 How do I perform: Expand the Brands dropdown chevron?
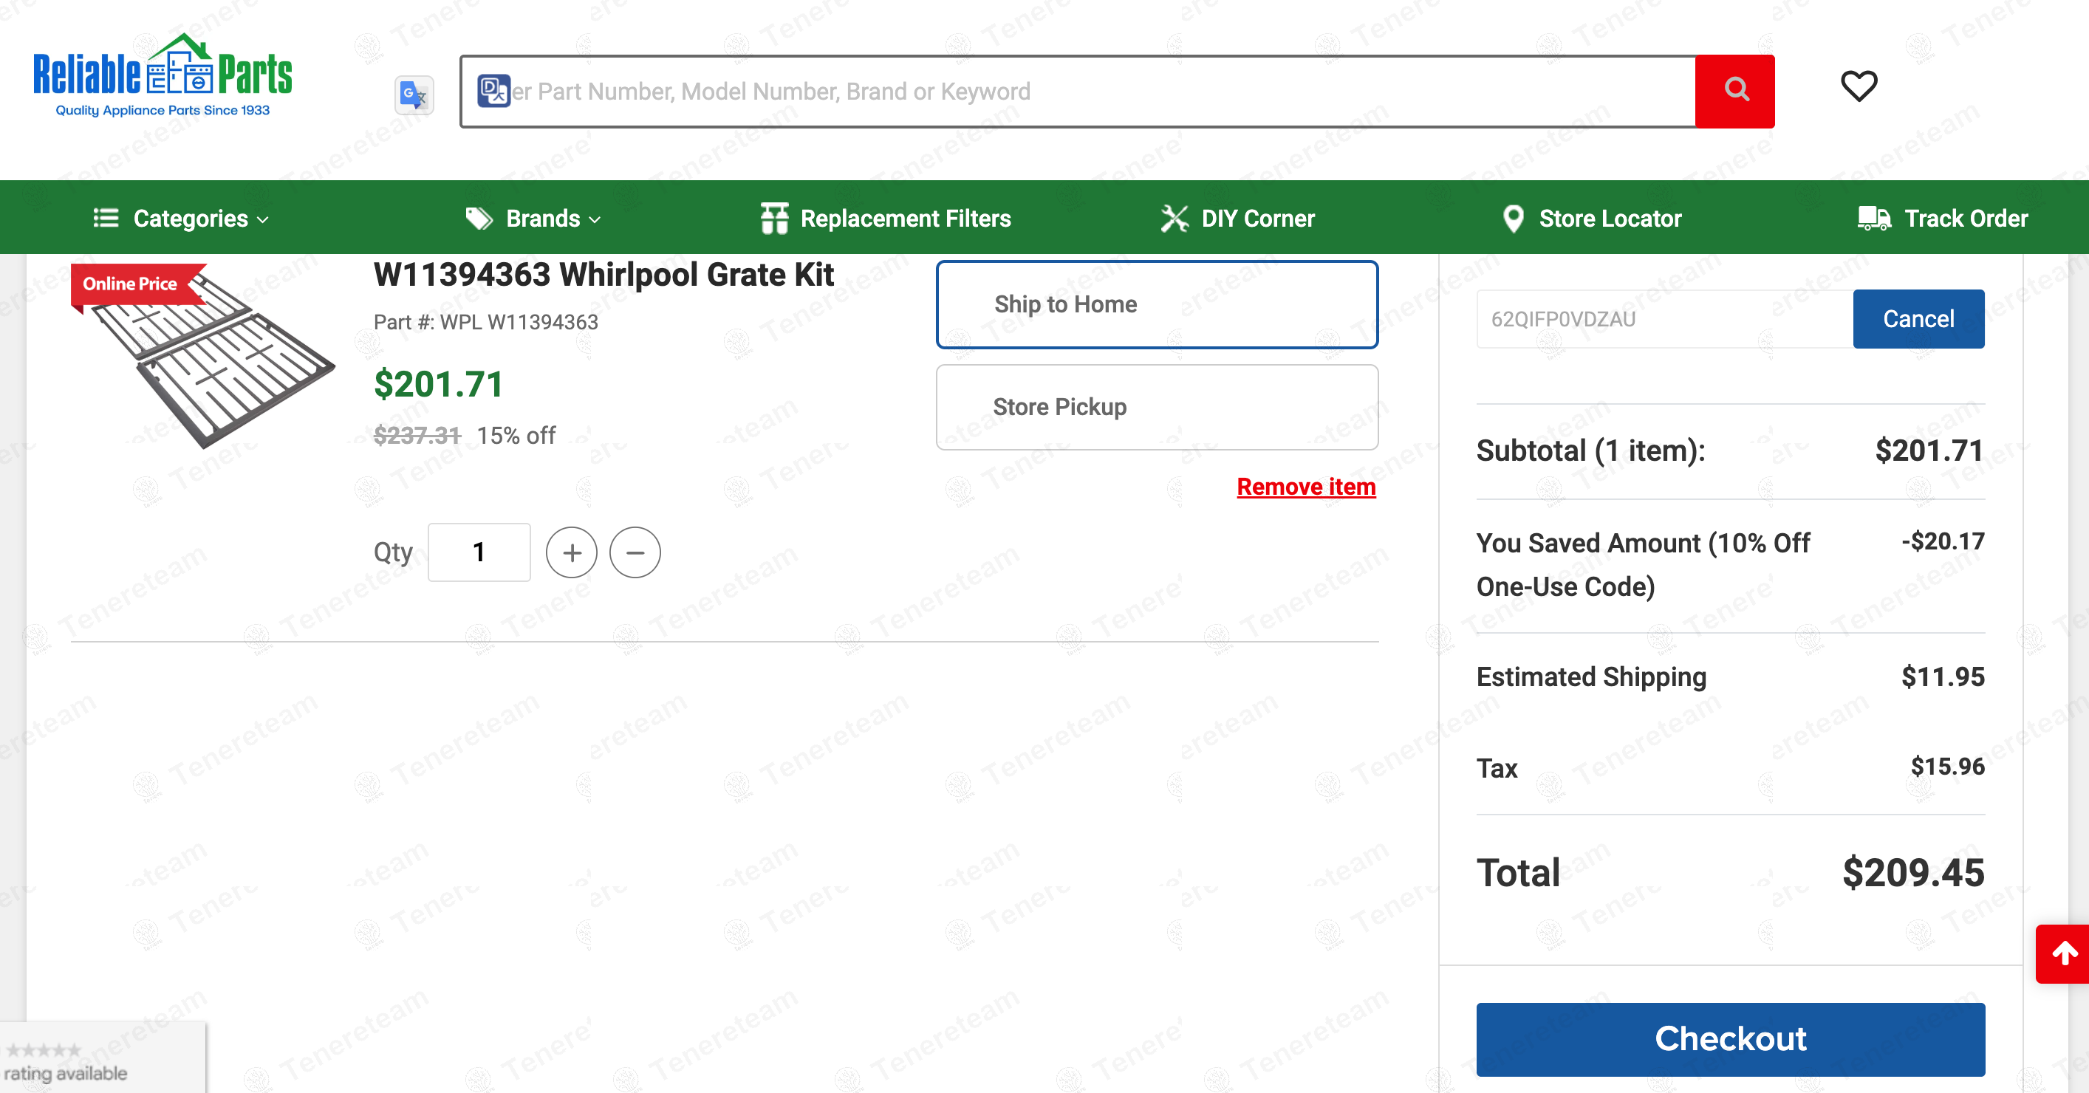pyautogui.click(x=595, y=220)
